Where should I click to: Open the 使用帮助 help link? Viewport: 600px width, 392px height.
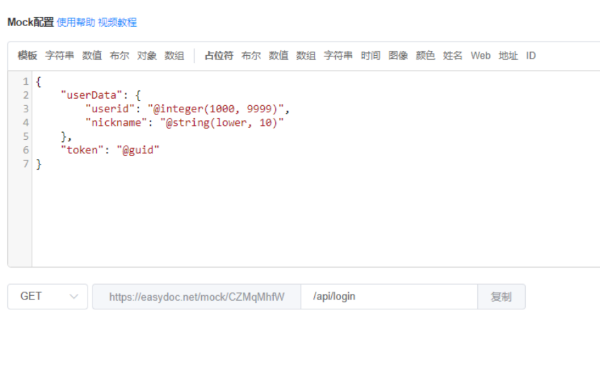(76, 22)
